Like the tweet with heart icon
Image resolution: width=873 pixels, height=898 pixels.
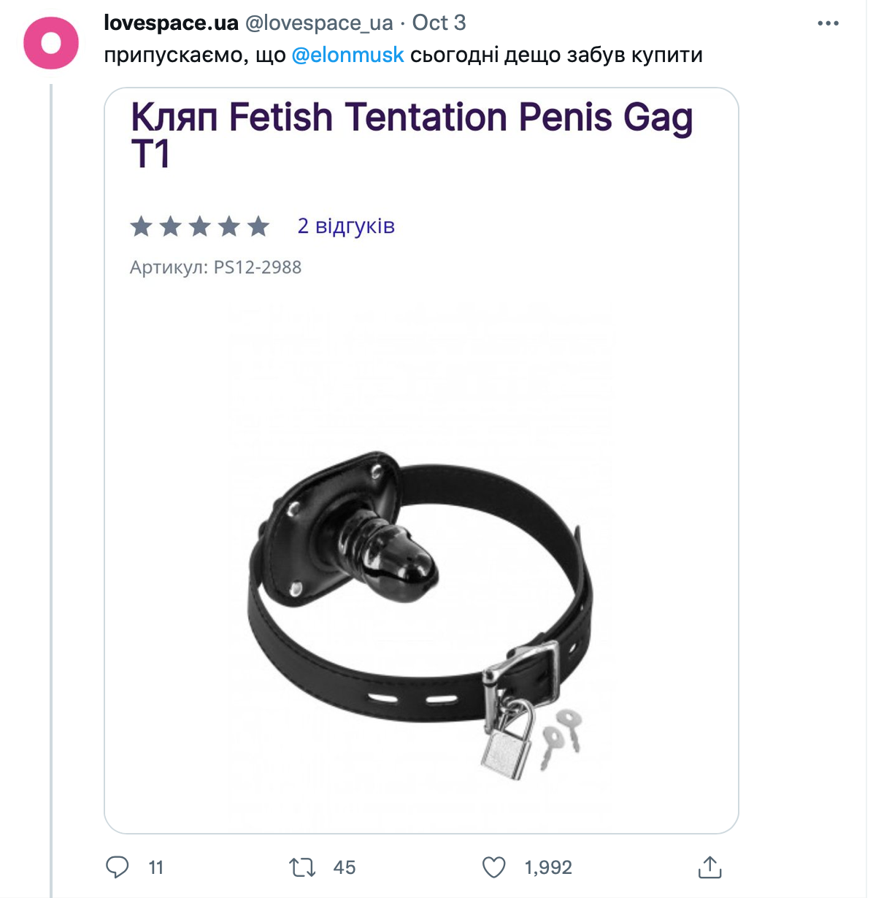[494, 867]
